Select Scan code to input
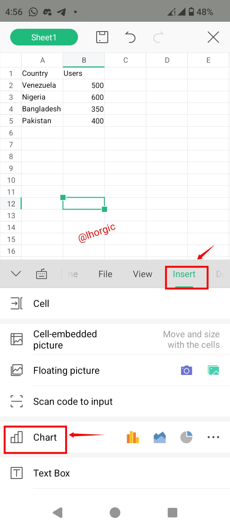This screenshot has width=230, height=528. (x=115, y=401)
